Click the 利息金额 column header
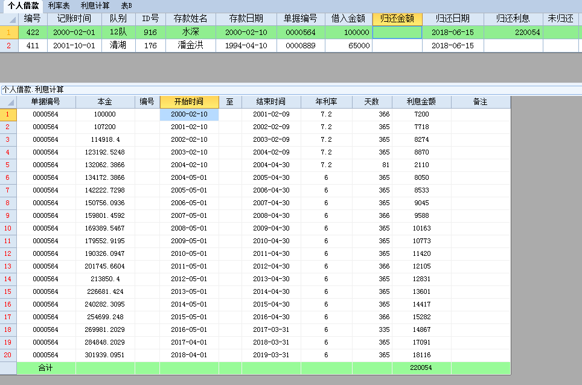This screenshot has height=385, width=582. [x=421, y=102]
